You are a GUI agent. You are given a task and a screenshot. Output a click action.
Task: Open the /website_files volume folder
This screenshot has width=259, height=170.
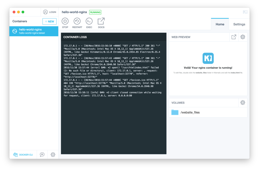175,112
